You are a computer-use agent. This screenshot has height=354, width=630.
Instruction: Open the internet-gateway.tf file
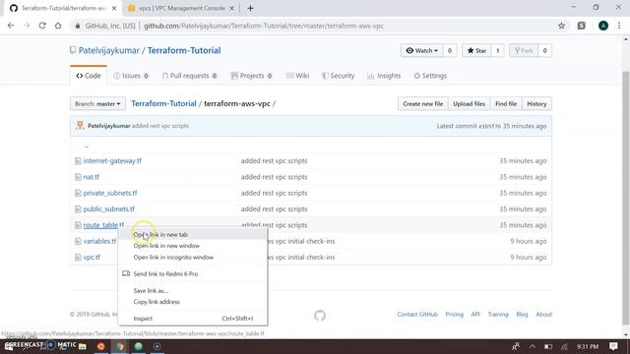pos(112,160)
